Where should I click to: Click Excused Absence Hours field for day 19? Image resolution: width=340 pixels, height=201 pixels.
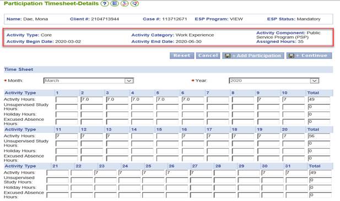(268, 158)
